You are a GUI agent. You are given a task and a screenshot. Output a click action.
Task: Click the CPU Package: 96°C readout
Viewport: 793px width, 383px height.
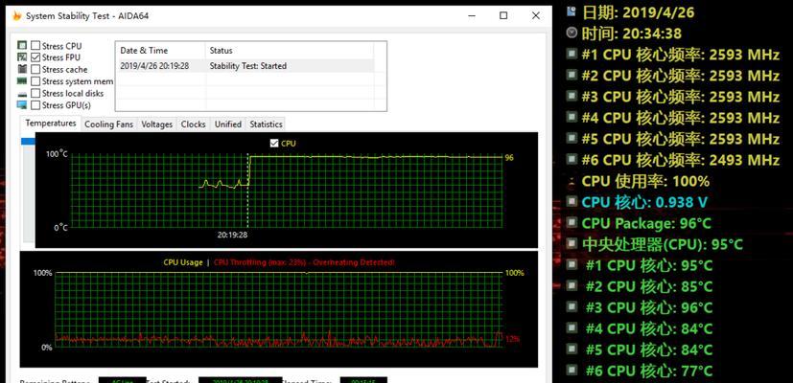coord(646,223)
